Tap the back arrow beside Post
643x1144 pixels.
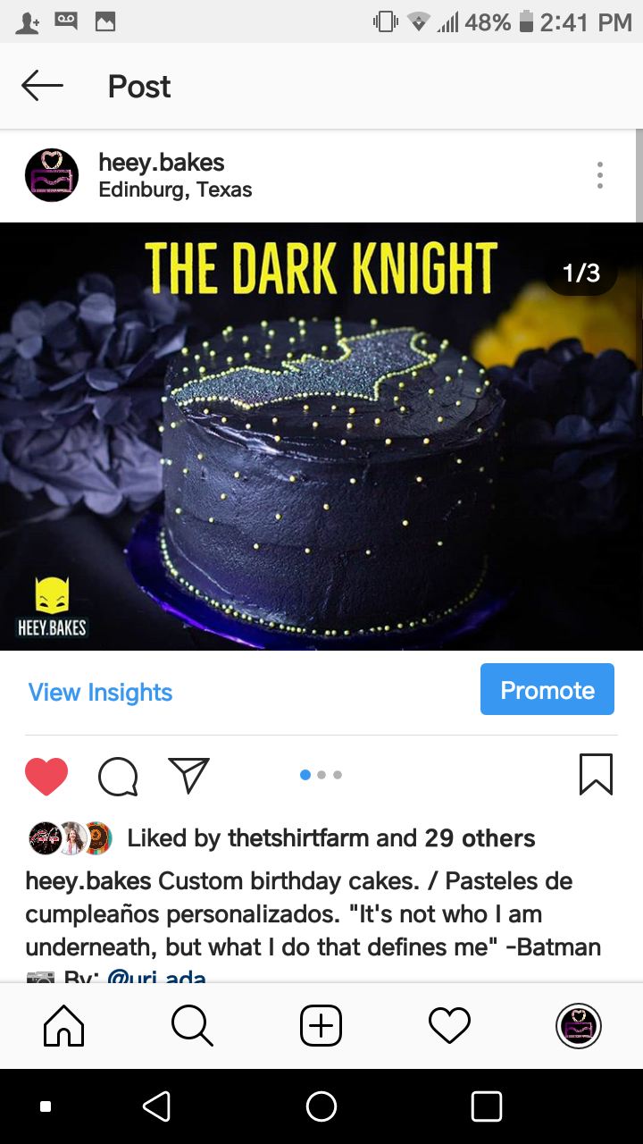[x=42, y=87]
